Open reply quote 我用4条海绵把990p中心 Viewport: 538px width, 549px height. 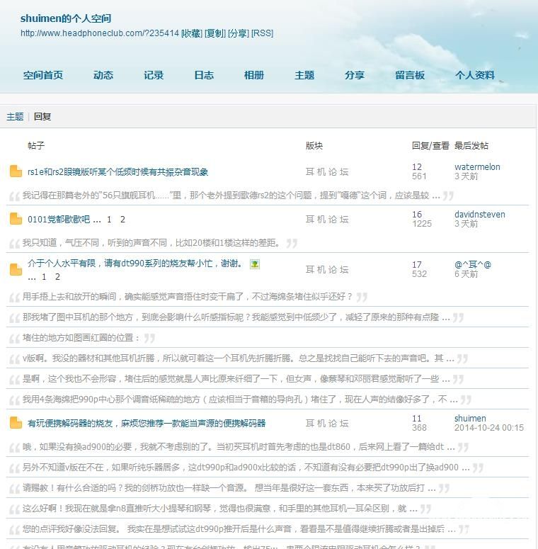click(240, 399)
